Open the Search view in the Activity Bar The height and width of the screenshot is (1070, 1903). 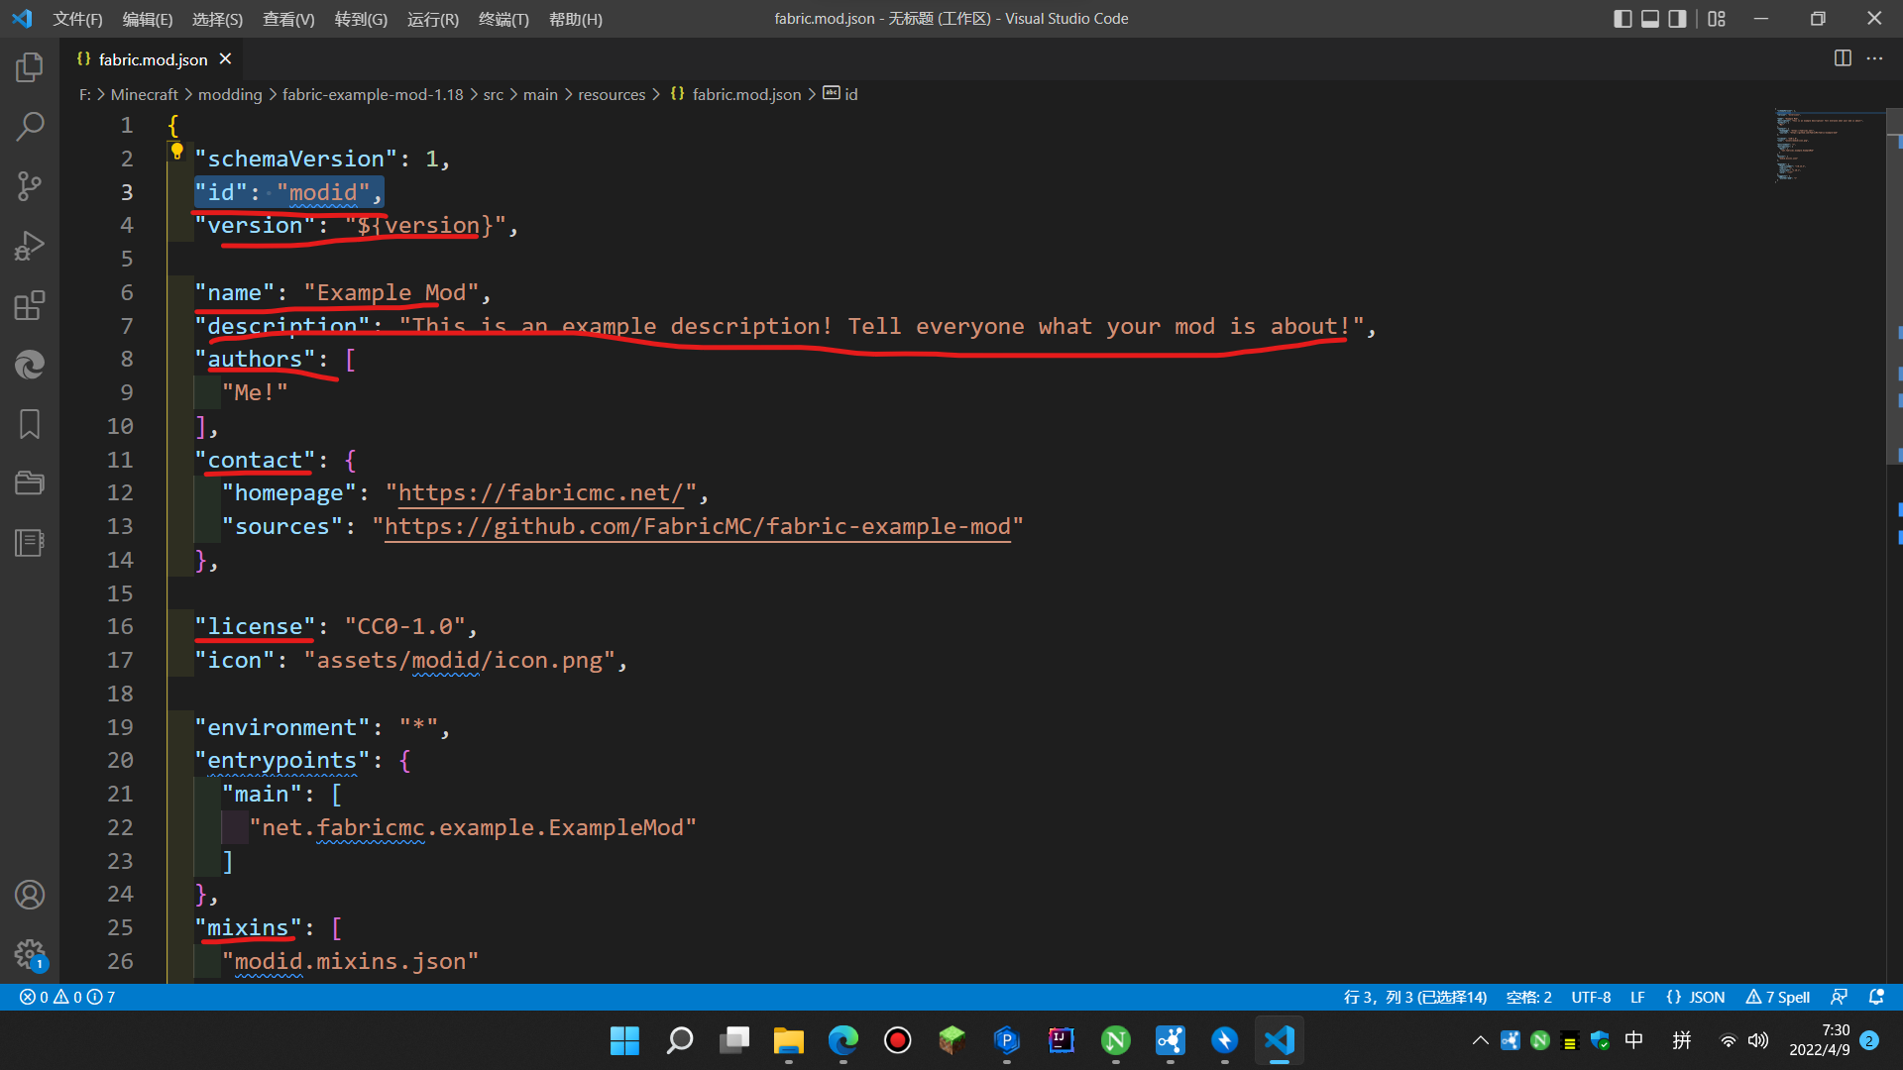pyautogui.click(x=30, y=126)
